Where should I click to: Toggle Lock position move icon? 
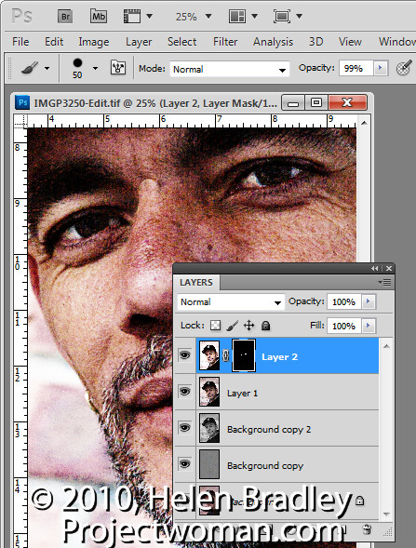coord(248,326)
